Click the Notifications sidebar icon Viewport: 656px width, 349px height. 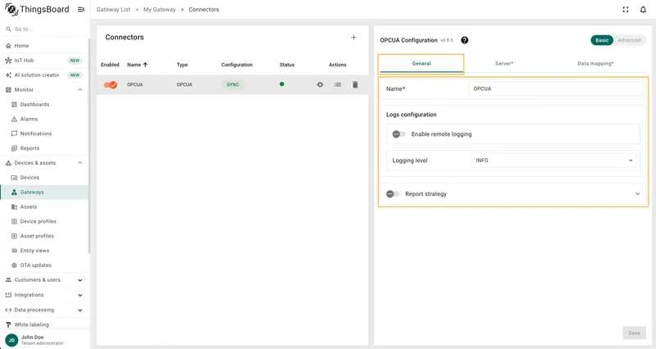tap(14, 134)
